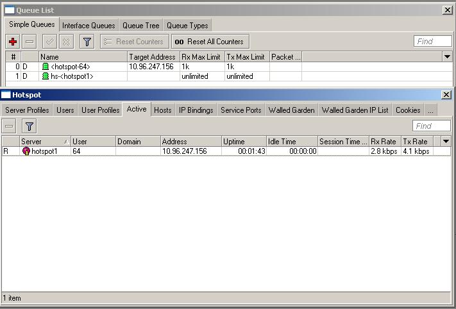Viewport: 456px width, 309px height.
Task: Open Queue Tree tab
Action: click(x=140, y=26)
